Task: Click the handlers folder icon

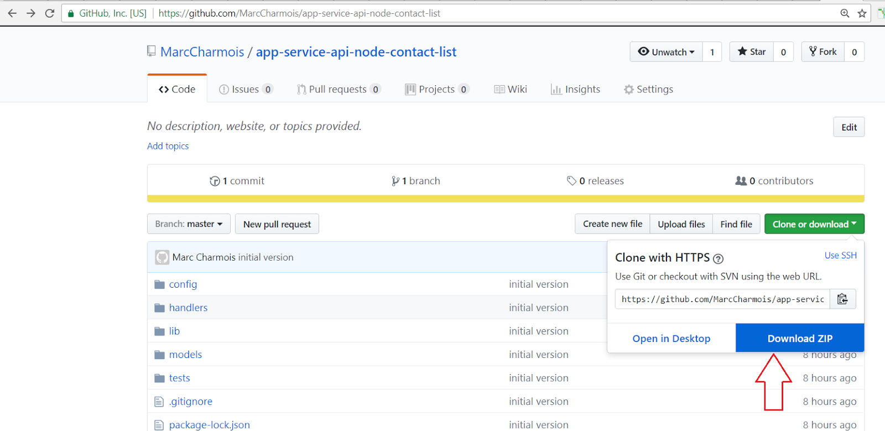Action: click(x=160, y=308)
